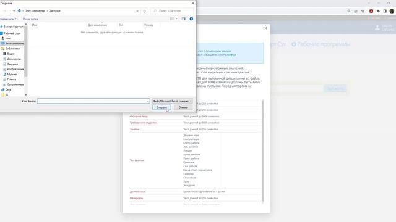Bookmark the page with the star icon
This screenshot has width=396, height=222.
363,11
